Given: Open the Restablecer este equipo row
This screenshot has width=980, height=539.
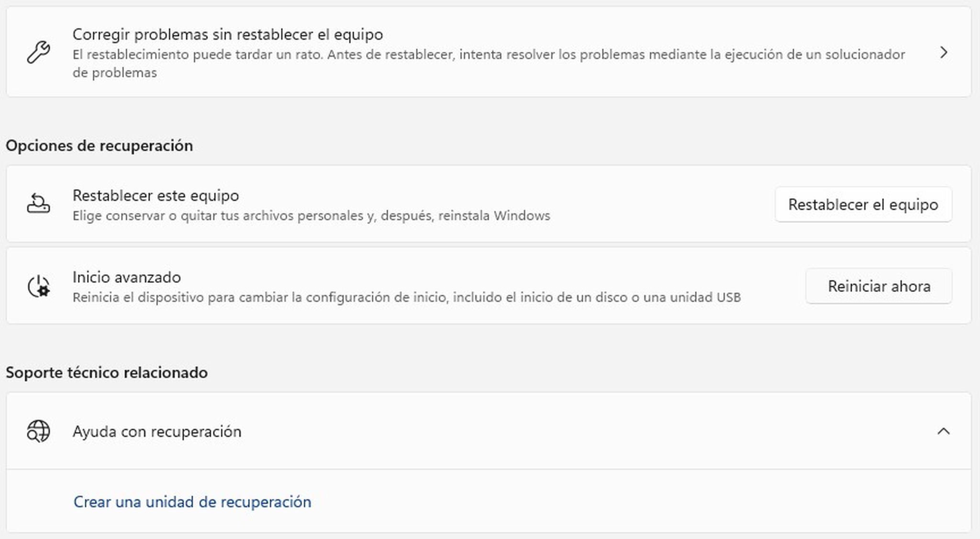Looking at the screenshot, I should pos(335,204).
